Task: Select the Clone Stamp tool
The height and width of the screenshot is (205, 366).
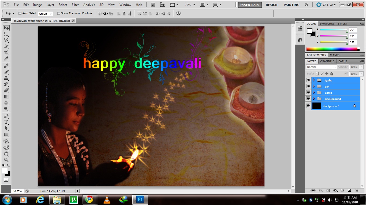Action: coord(6,78)
